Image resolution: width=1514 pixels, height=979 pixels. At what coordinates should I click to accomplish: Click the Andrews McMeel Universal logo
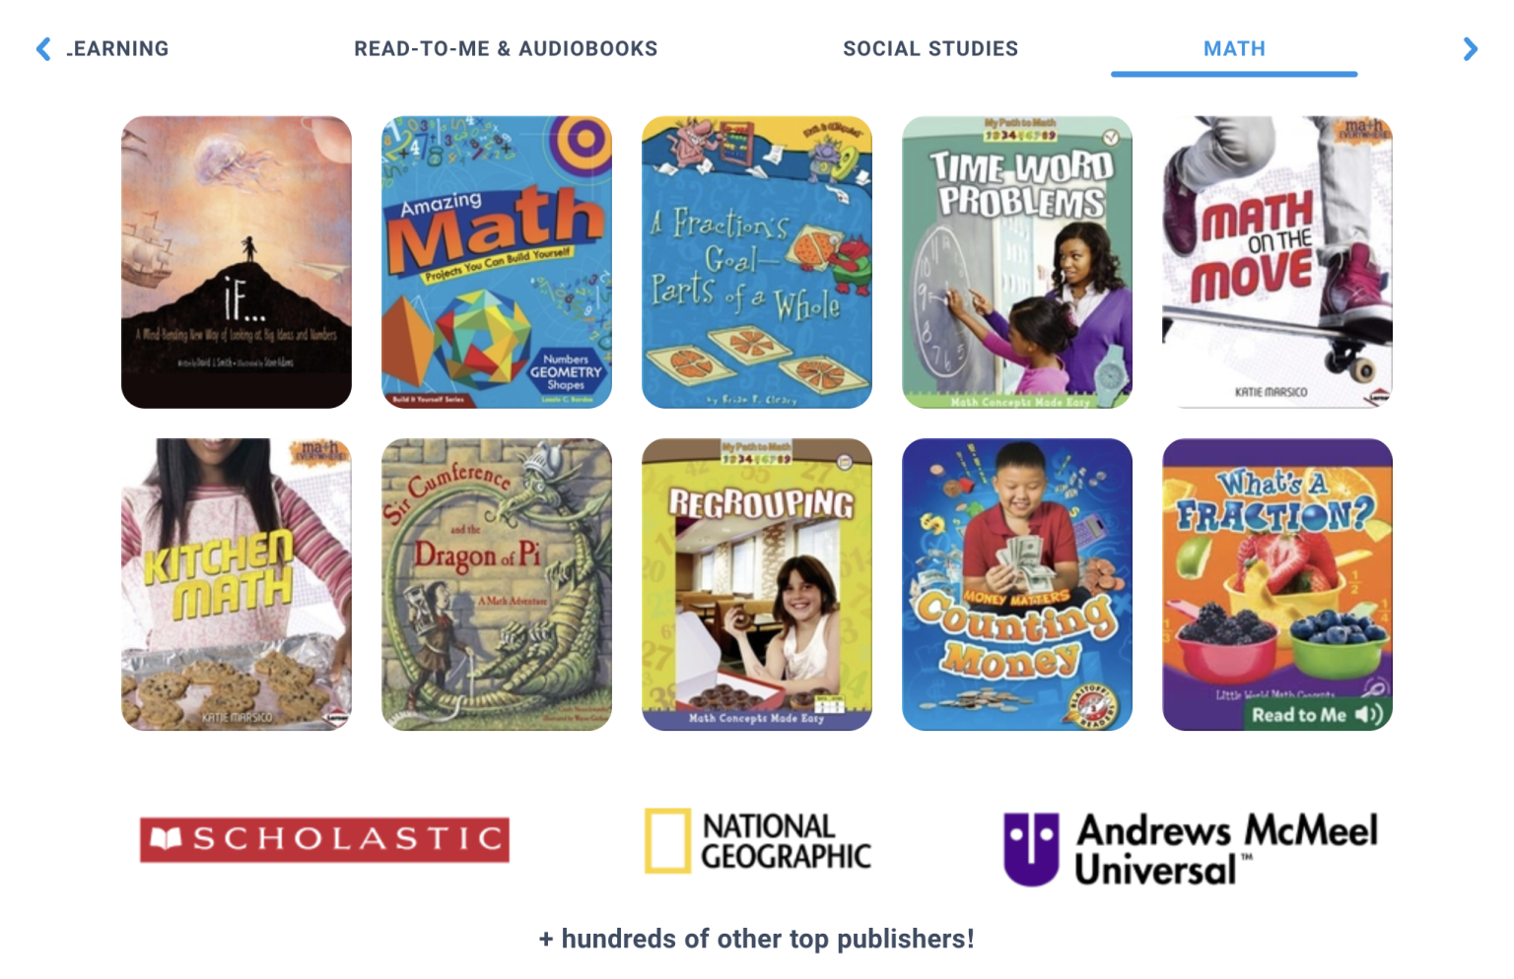coord(1190,848)
